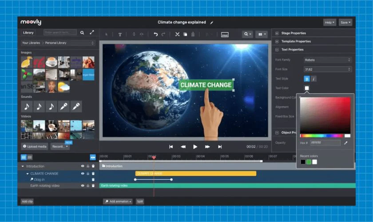Open the zoom magnifier dropdown
The width and height of the screenshot is (373, 222).
[247, 34]
